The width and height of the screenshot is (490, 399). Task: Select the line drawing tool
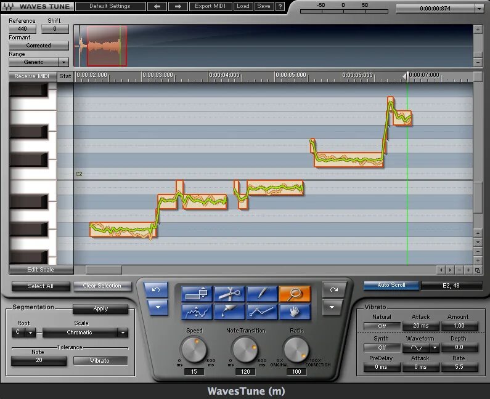[x=262, y=312]
